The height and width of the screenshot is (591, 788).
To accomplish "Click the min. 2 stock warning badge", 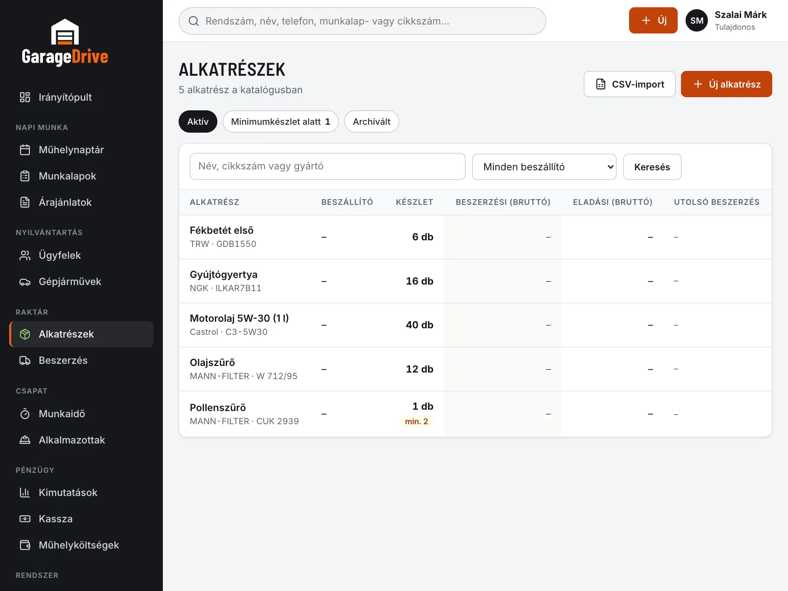I will coord(416,422).
